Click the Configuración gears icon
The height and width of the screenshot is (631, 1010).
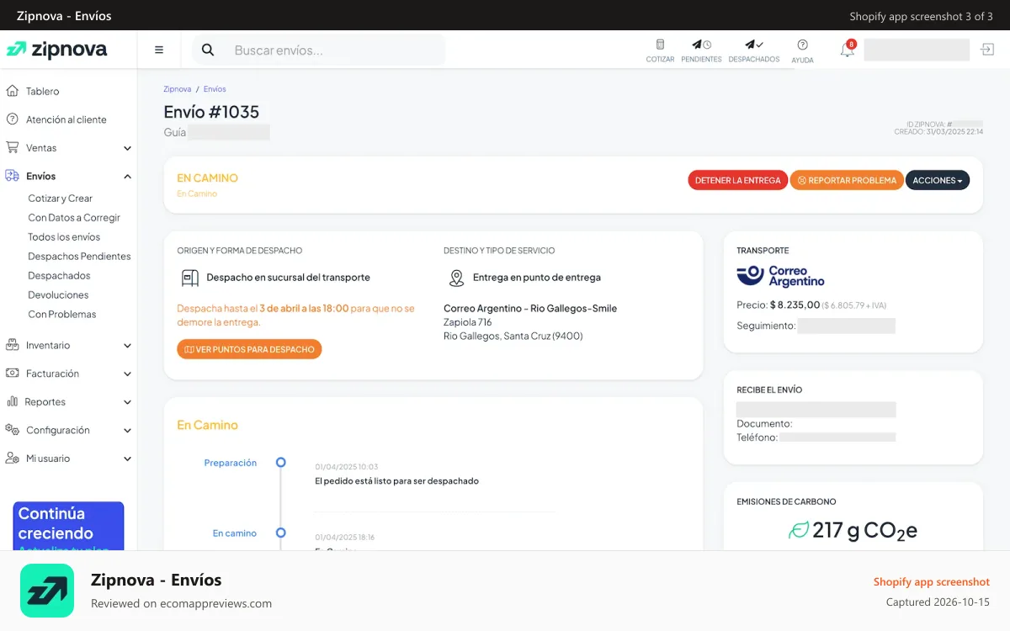(13, 430)
